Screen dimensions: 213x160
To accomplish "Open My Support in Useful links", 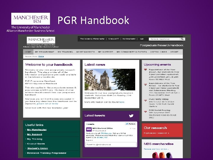I will [35, 135].
